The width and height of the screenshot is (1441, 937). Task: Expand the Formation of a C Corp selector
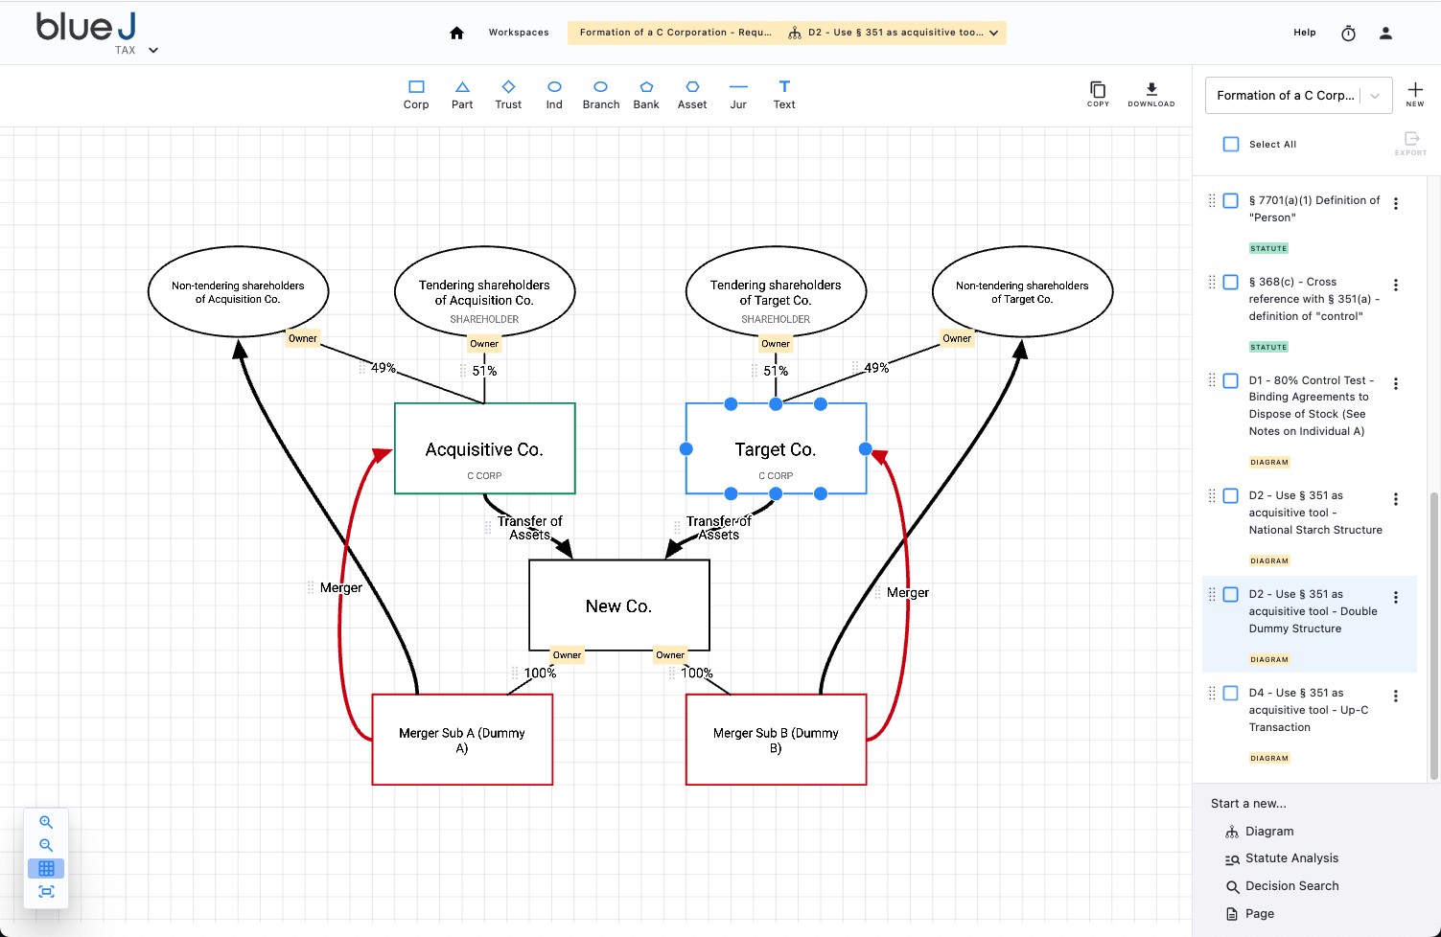1377,95
